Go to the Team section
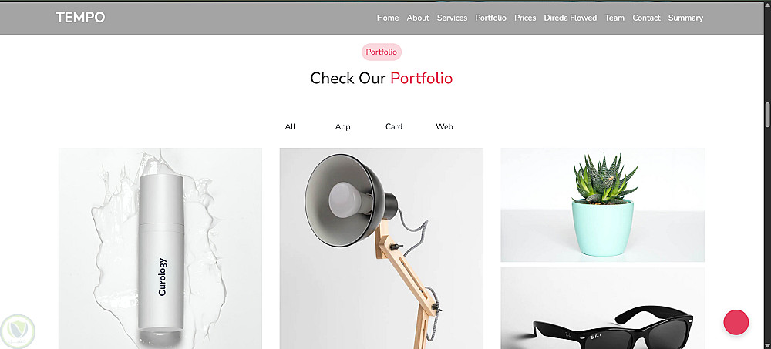This screenshot has height=349, width=771. (614, 18)
